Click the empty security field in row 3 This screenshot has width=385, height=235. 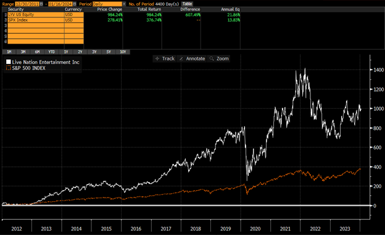36,25
